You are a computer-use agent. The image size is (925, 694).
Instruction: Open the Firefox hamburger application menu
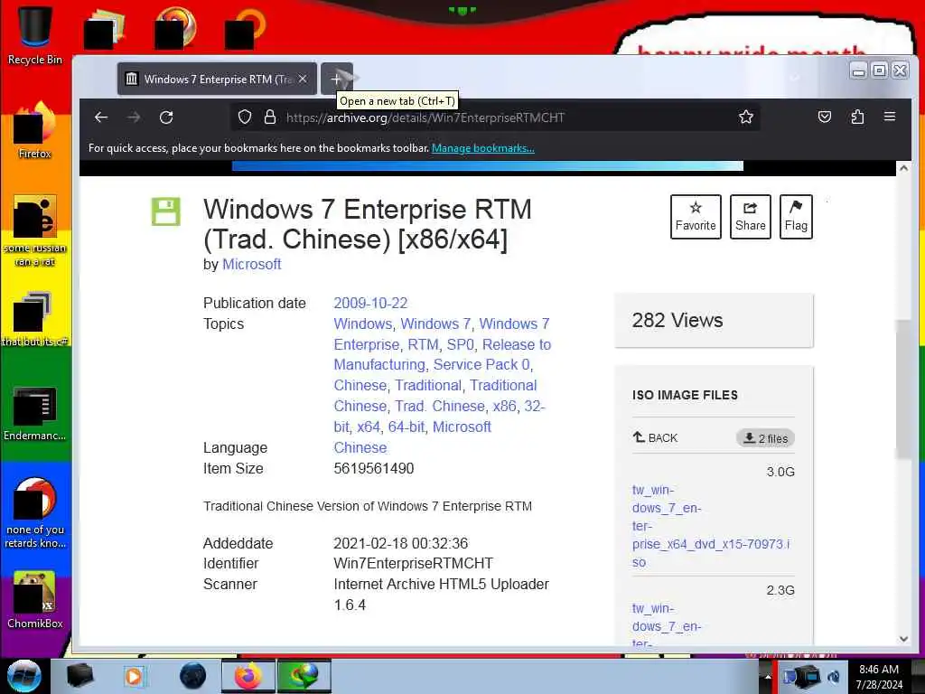[890, 117]
